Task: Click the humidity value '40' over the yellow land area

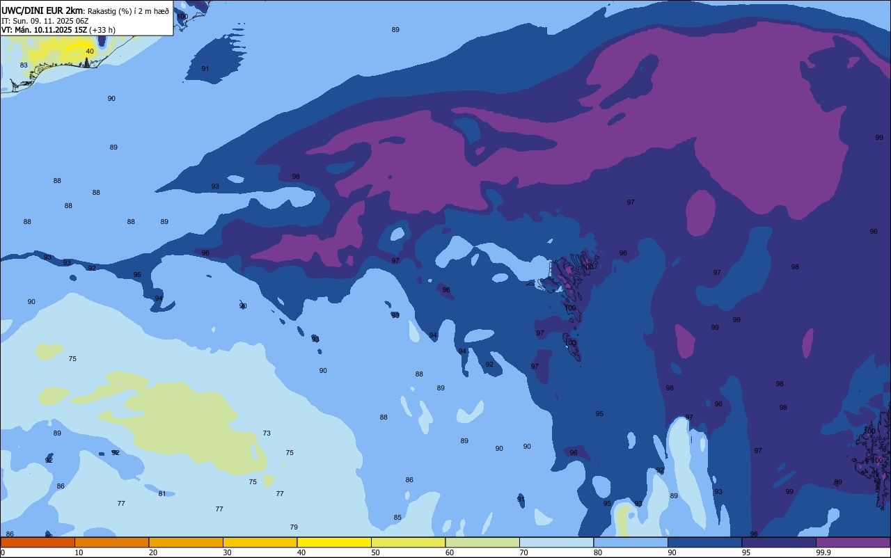Action: 90,51
